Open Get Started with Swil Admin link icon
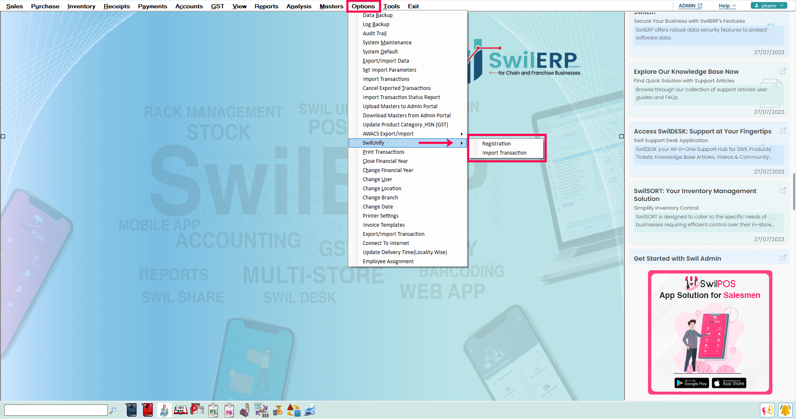 click(x=783, y=258)
